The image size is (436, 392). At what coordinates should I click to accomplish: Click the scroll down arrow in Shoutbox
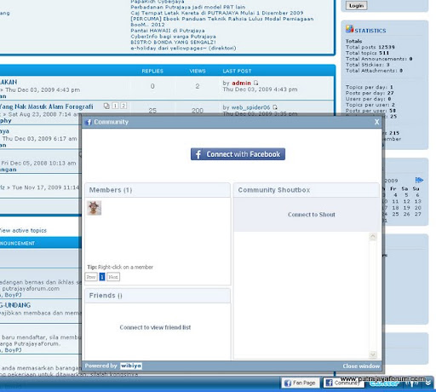pos(373,355)
